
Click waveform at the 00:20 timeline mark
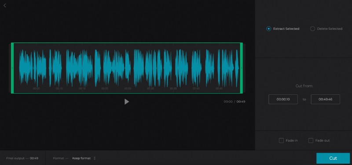tap(105, 89)
